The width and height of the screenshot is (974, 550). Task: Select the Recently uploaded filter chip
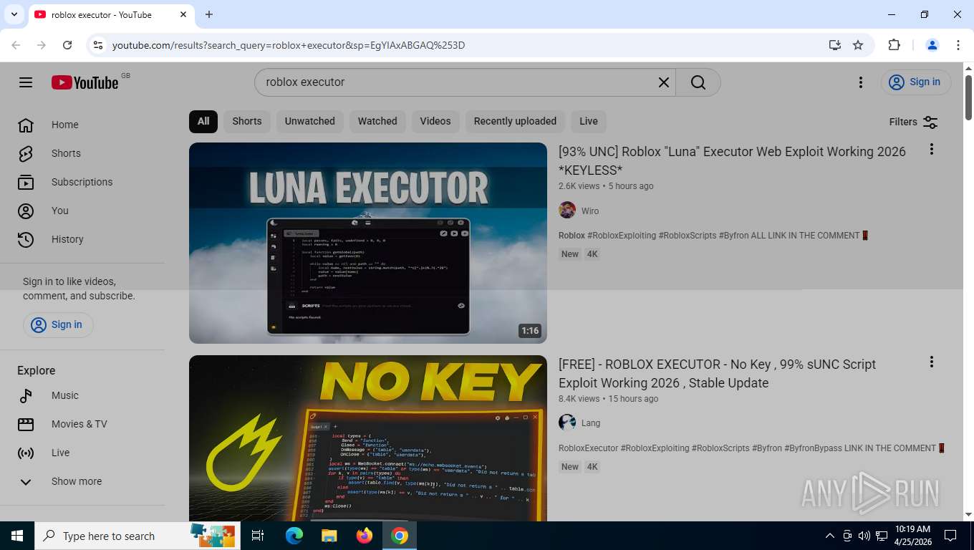coord(515,121)
